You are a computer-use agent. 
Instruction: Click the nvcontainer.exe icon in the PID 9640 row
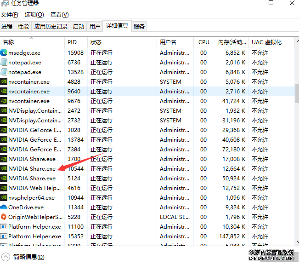point(4,92)
